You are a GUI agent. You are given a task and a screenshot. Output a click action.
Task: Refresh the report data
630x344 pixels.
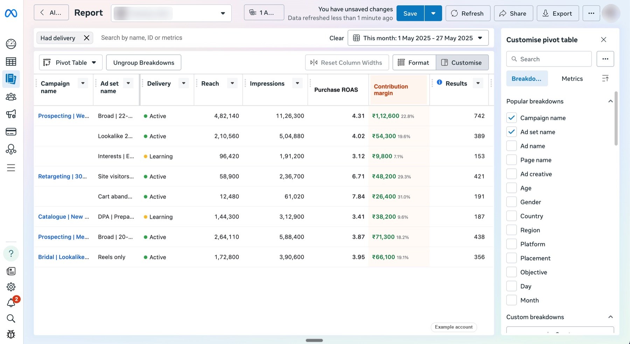pyautogui.click(x=468, y=13)
